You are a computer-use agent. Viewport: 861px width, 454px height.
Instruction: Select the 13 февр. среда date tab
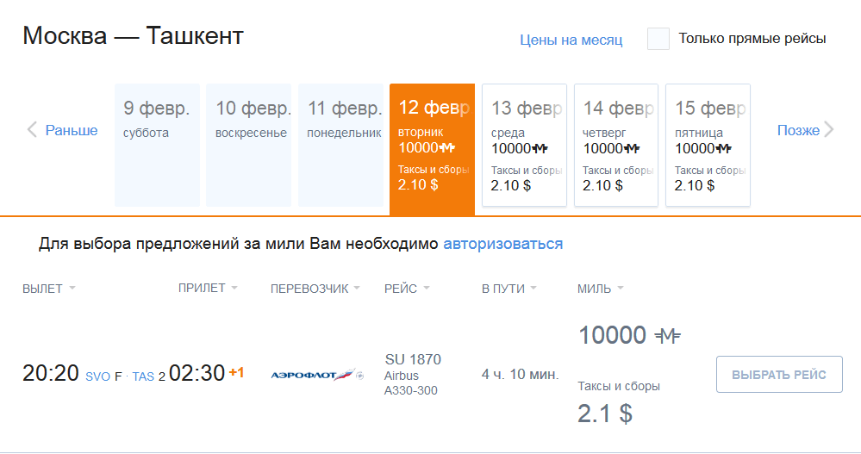coord(524,145)
